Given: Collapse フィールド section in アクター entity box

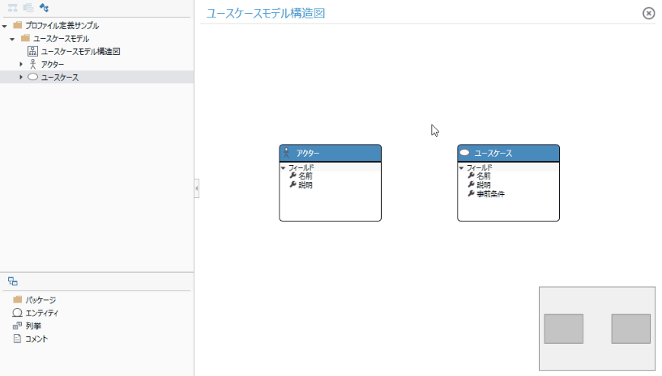Looking at the screenshot, I should pos(284,167).
